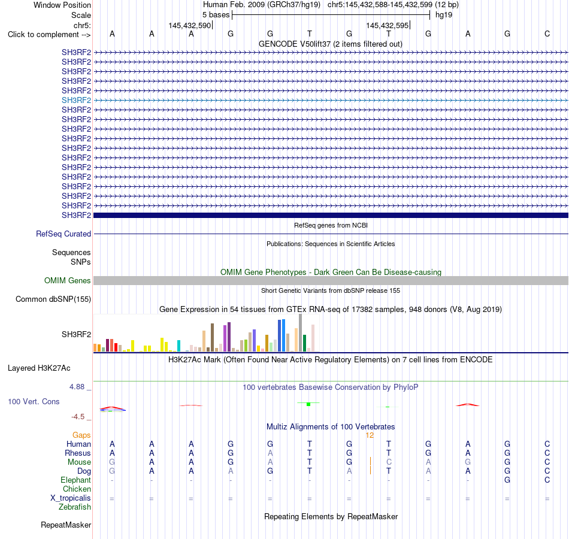Click the 'Sequences' track label

coord(71,252)
